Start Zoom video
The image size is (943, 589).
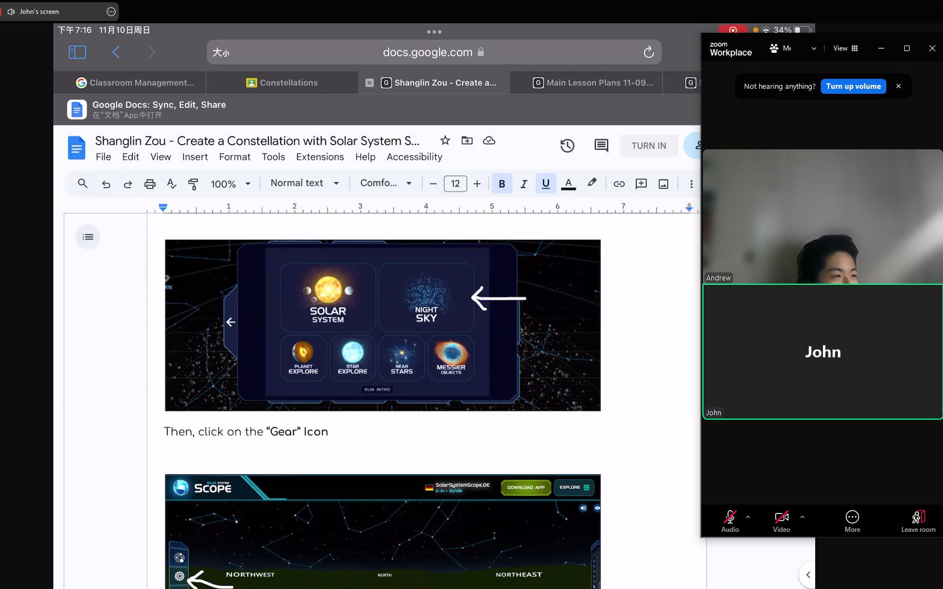click(x=781, y=521)
